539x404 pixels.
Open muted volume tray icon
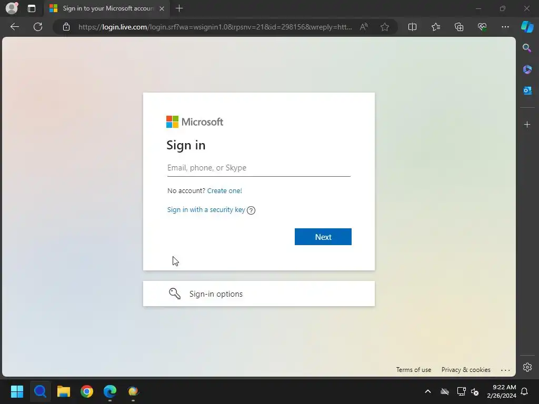pyautogui.click(x=475, y=391)
